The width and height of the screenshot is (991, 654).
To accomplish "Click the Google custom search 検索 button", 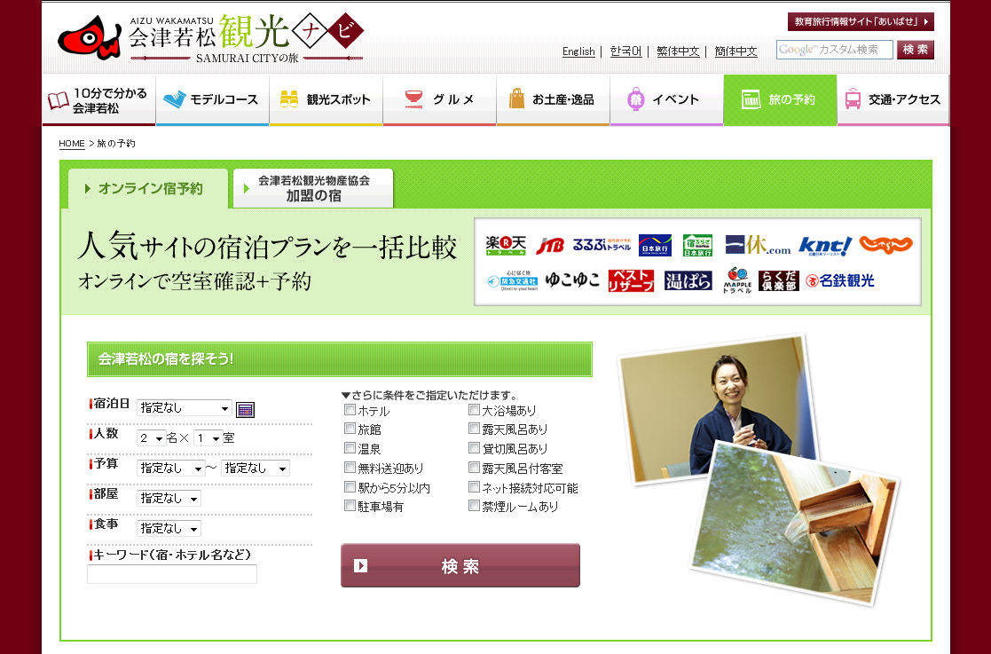I will (x=916, y=50).
